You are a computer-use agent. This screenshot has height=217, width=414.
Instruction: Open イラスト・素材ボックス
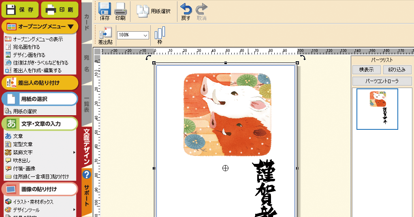33,202
